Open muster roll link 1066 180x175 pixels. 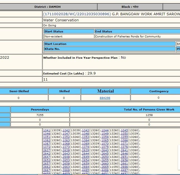coord(124,140)
